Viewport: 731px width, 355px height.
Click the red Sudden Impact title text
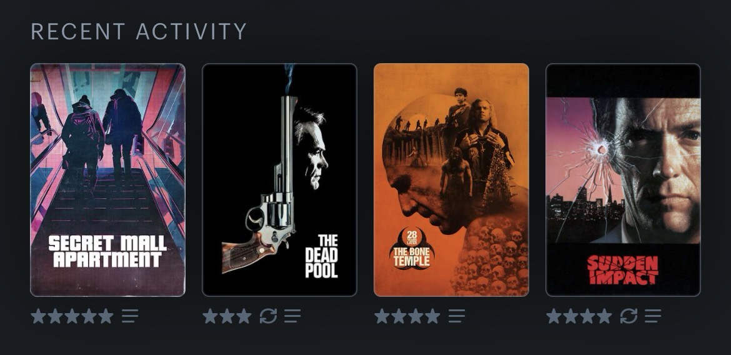tap(623, 269)
